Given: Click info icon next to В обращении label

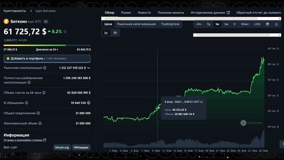Looking at the screenshot, I should coord(27,103).
